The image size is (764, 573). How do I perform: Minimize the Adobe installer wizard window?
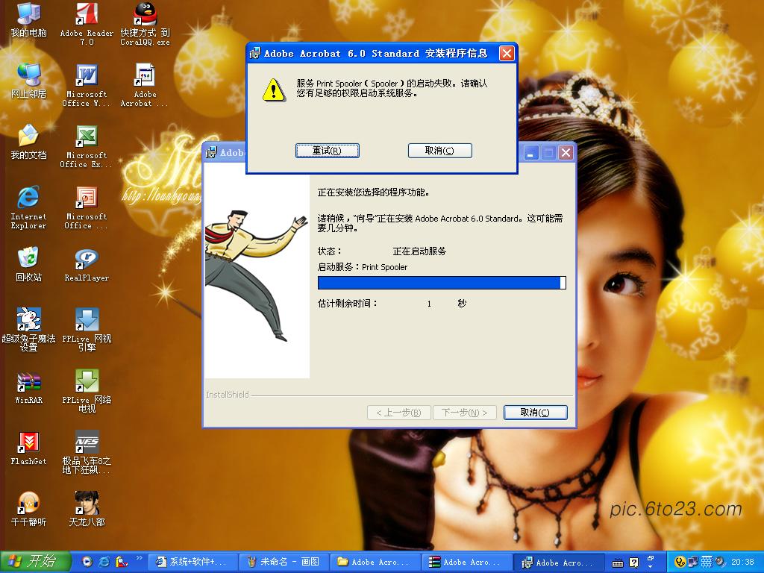tap(530, 153)
